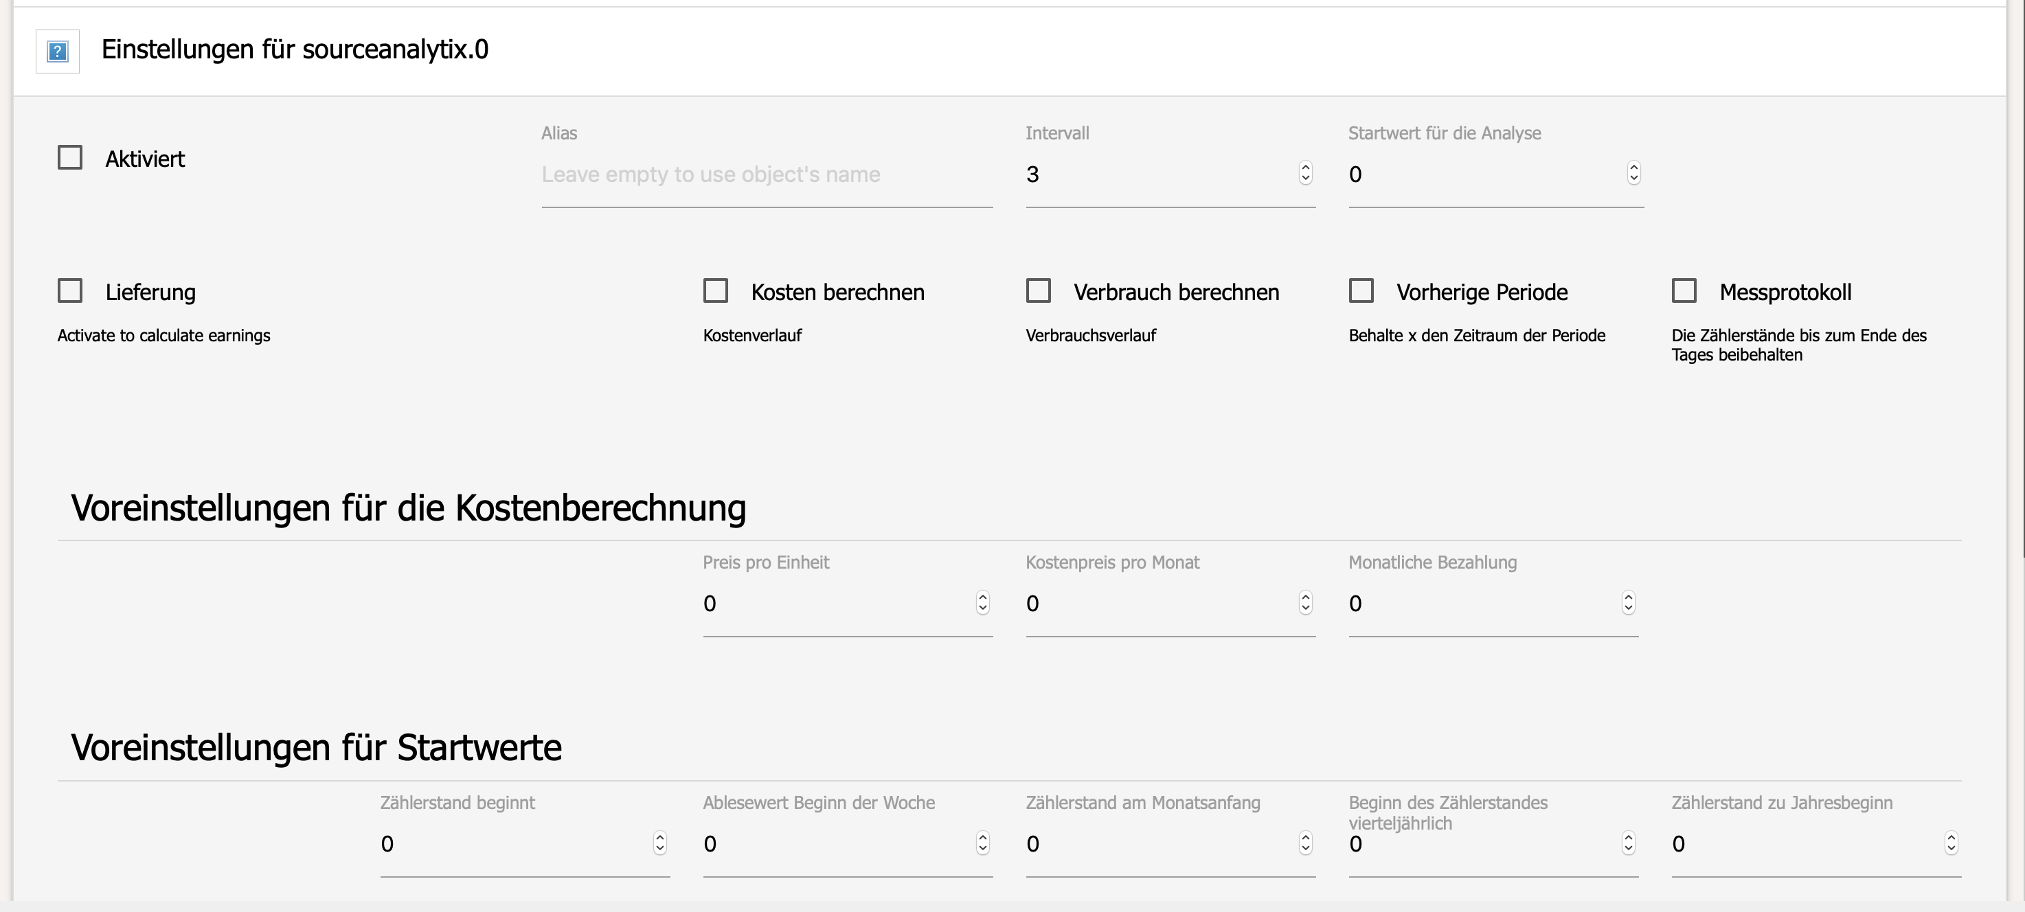Toggle the Lieferung checkbox on
This screenshot has width=2025, height=912.
click(70, 290)
